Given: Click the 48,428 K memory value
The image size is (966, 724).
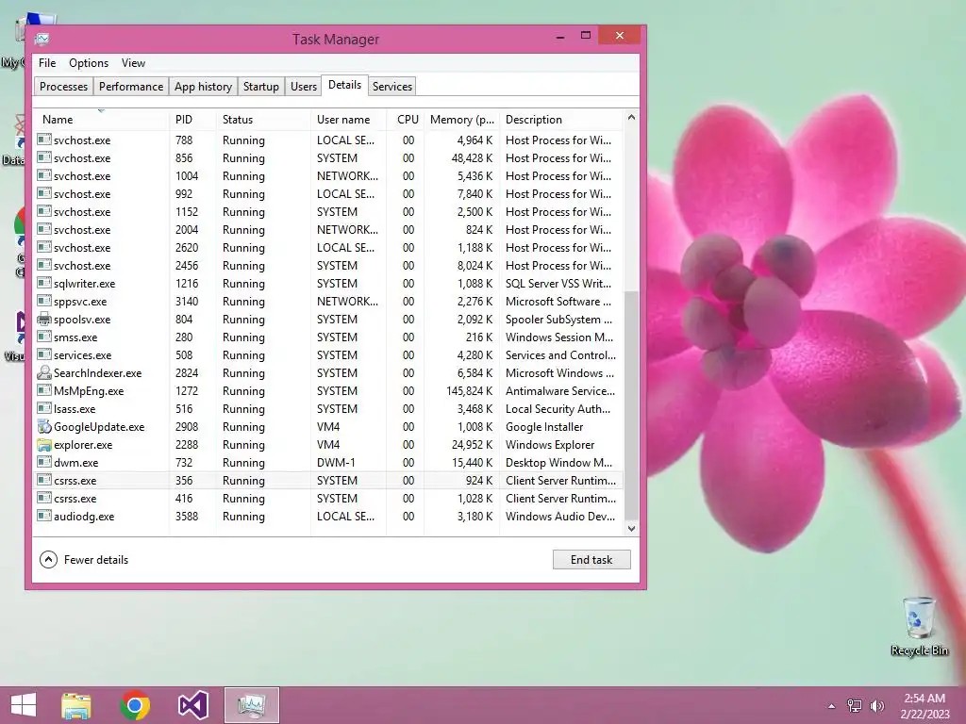Looking at the screenshot, I should tap(472, 158).
